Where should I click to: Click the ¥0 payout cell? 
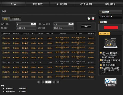(40, 62)
